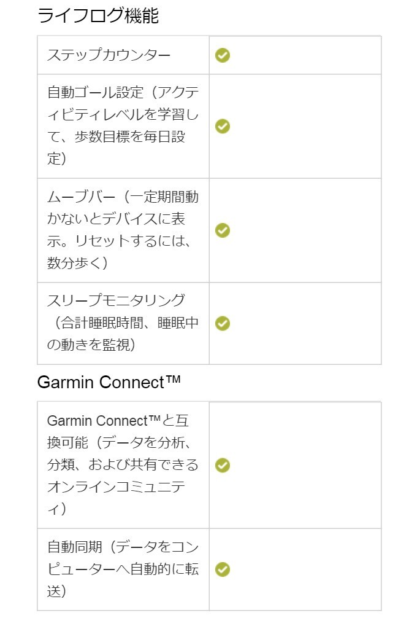Click the checkmark icon for スリープモニタリング
Image resolution: width=417 pixels, height=618 pixels.
(222, 323)
